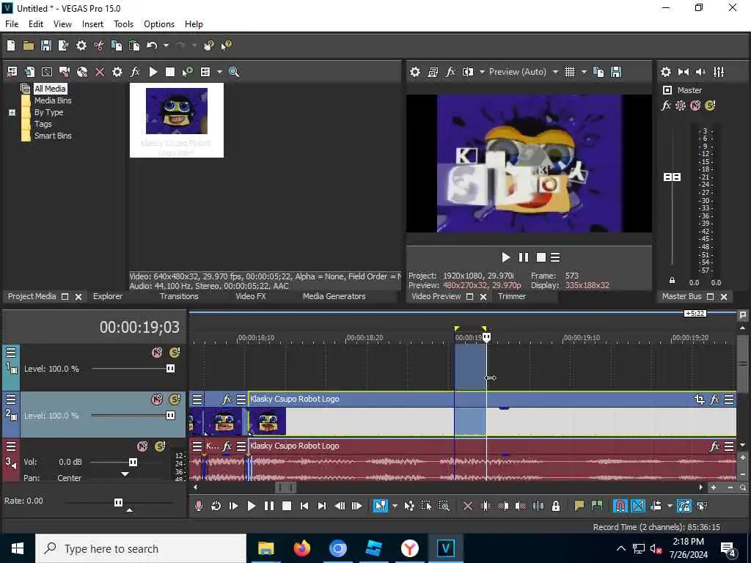Viewport: 751px width, 563px height.
Task: Toggle Lock event padlock icon
Action: tap(556, 506)
